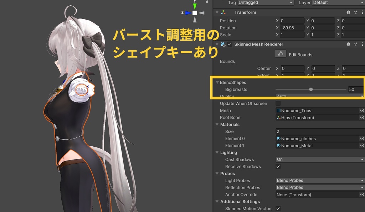Image resolution: width=365 pixels, height=212 pixels.
Task: Open Transform component help icon
Action: coord(348,12)
